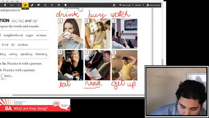Image resolution: width=209 pixels, height=118 pixels.
Task: Open the sticky note tool
Action: coord(39,5)
